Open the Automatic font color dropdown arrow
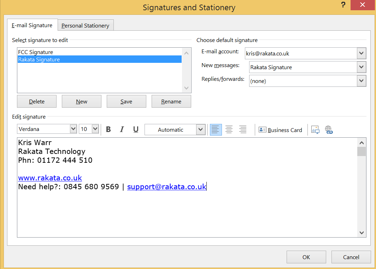376x269 pixels. [201, 130]
